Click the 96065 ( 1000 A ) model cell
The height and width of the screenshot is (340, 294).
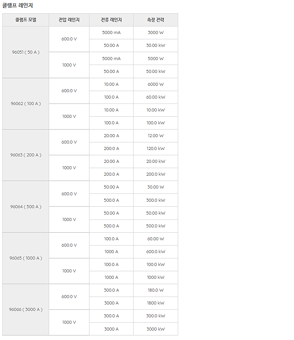click(26, 258)
